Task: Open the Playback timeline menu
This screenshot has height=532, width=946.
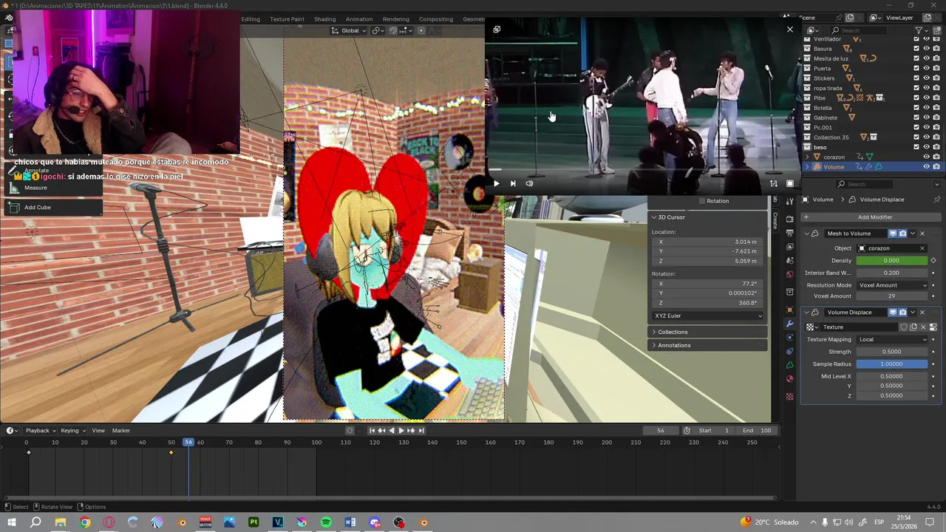Action: [39, 431]
